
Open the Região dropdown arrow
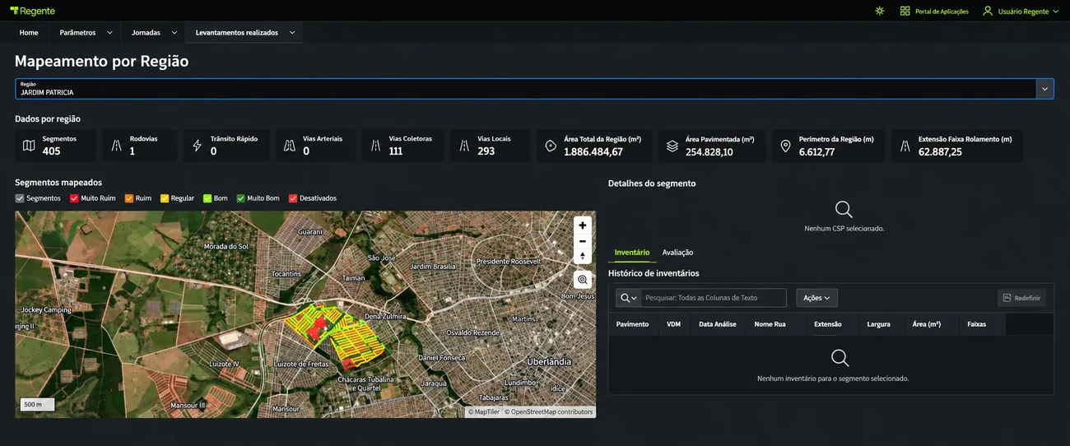pyautogui.click(x=1044, y=89)
